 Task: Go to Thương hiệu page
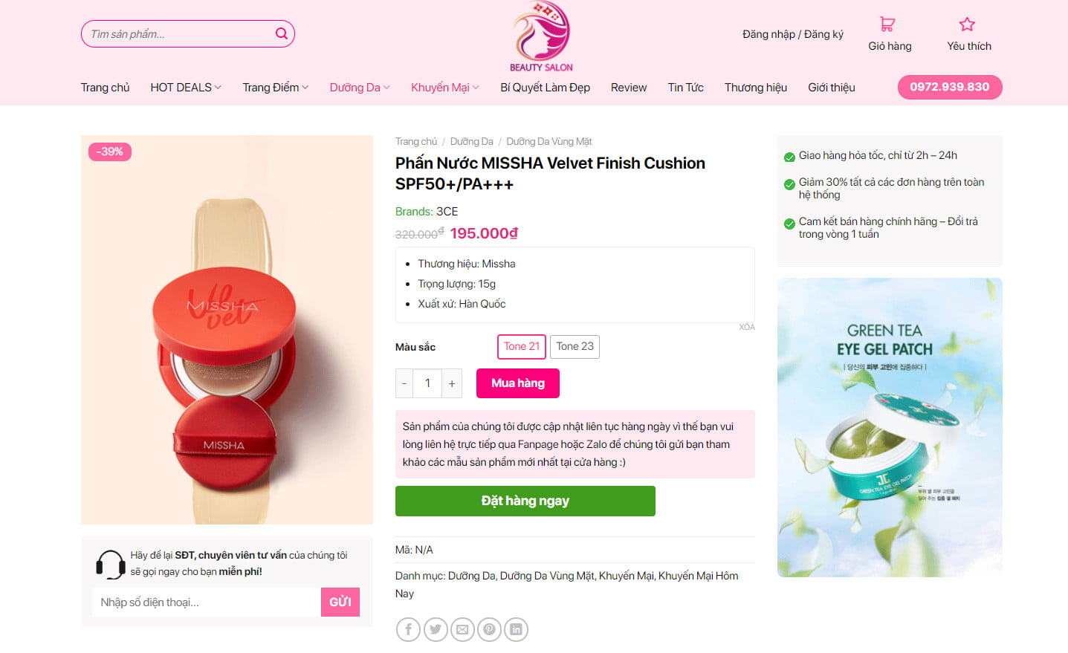(755, 88)
